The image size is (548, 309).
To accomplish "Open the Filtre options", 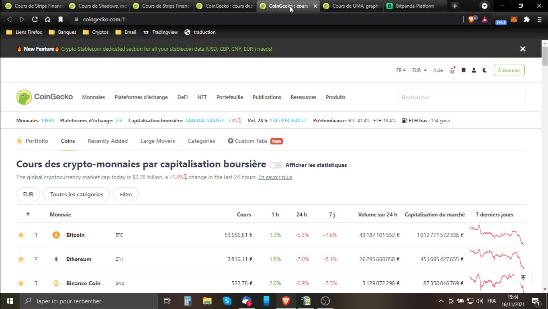I will (126, 194).
